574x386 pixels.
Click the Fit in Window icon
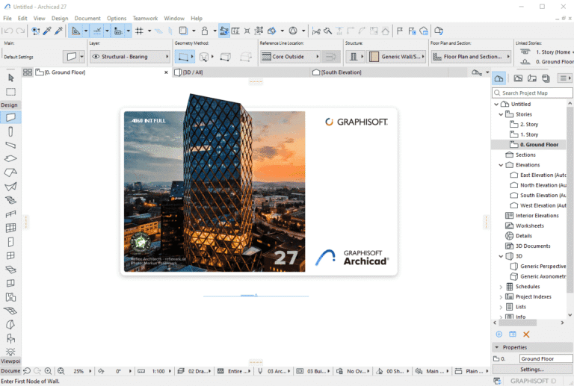click(x=61, y=371)
